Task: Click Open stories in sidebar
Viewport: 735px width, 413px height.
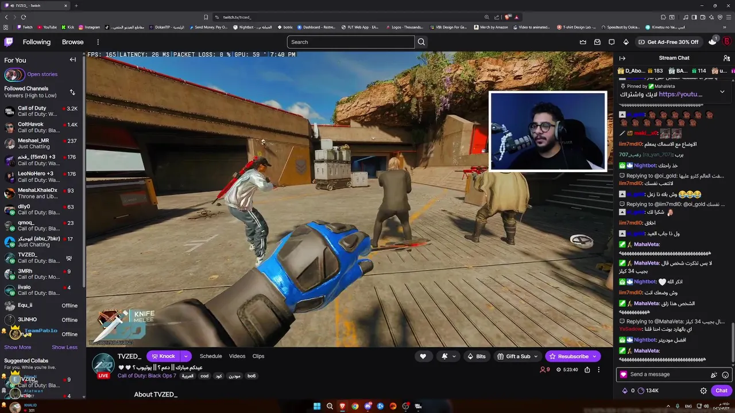Action: (x=42, y=74)
